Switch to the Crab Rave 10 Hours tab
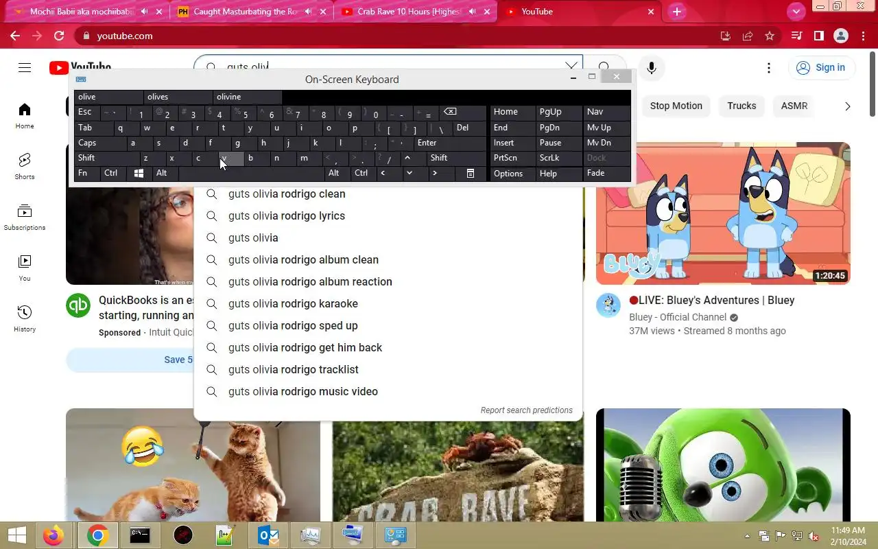 tap(416, 12)
